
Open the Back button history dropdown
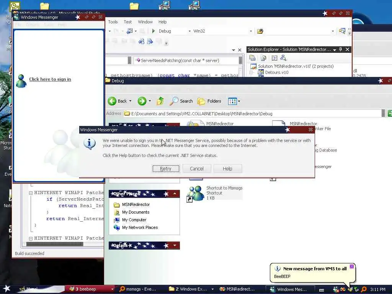pos(130,101)
